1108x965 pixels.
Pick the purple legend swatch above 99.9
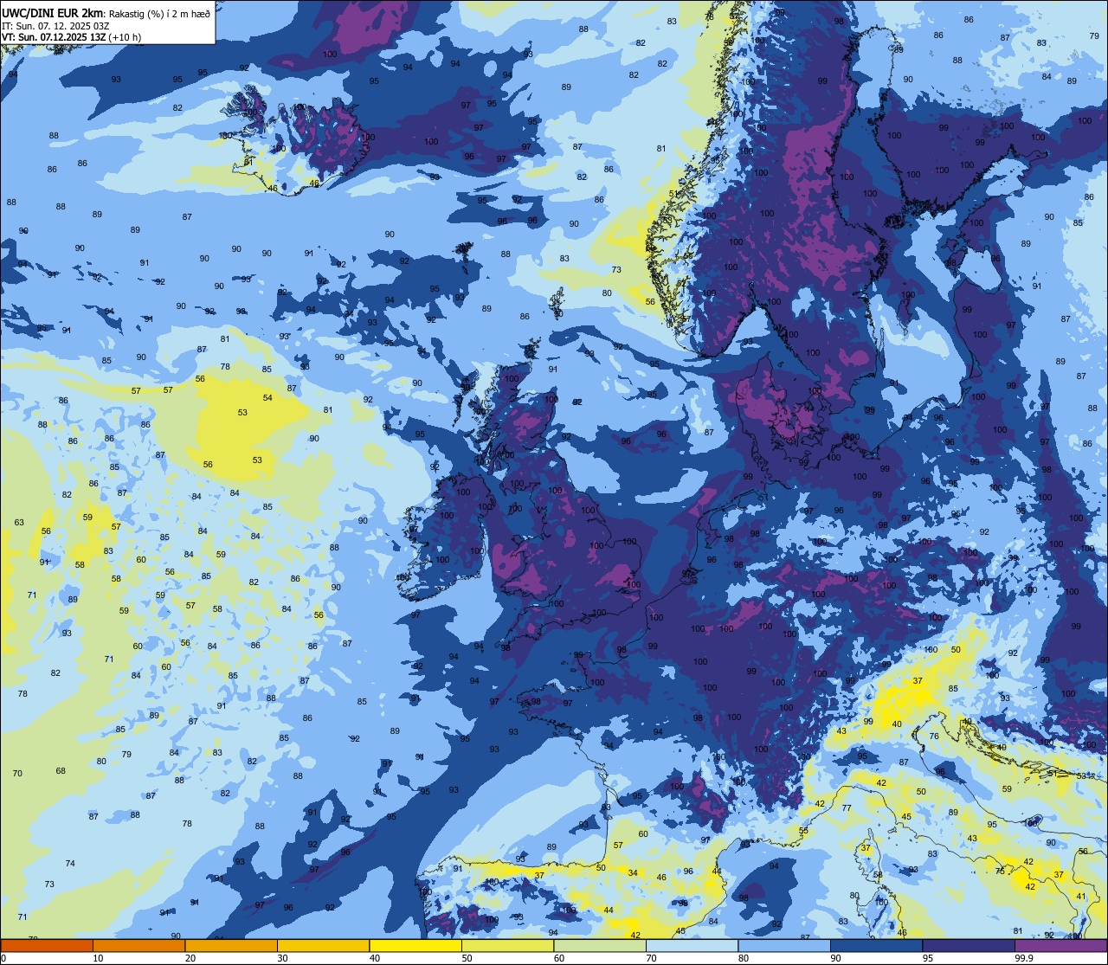1061,945
